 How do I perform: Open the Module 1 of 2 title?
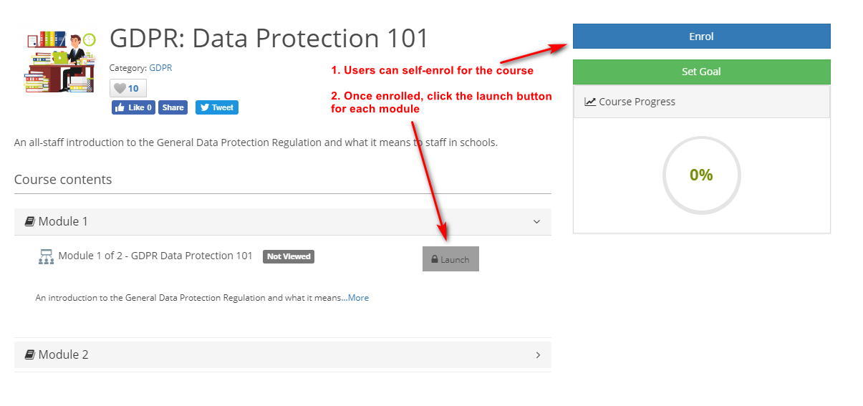[155, 256]
